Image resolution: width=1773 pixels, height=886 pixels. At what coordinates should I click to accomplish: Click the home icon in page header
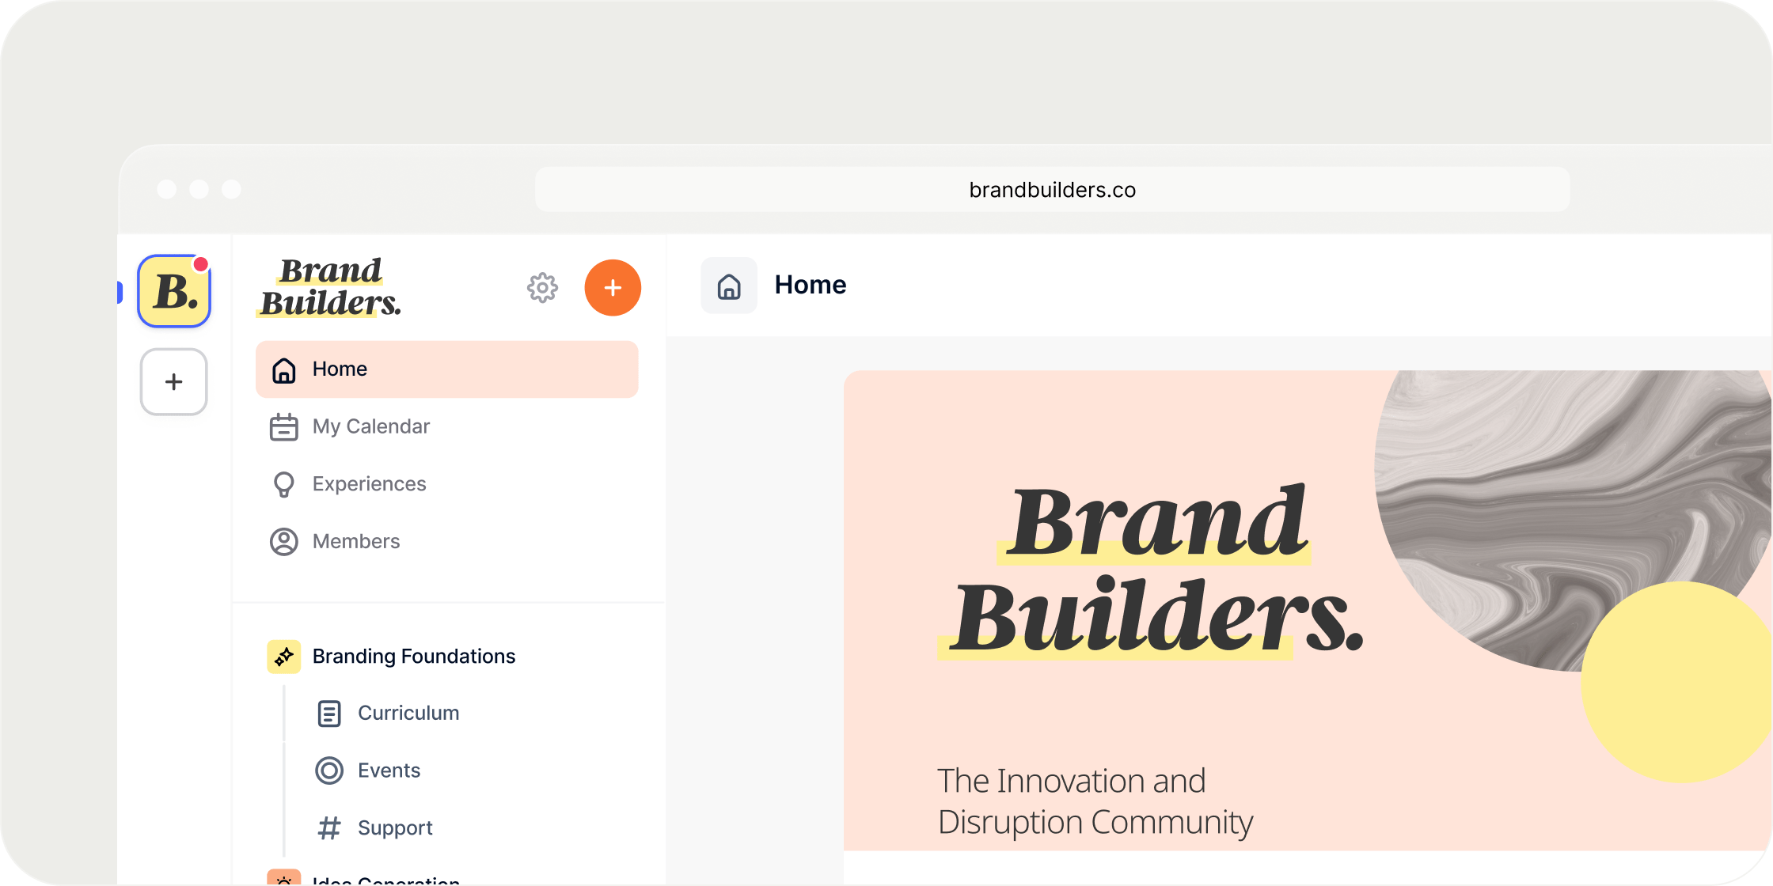[729, 286]
